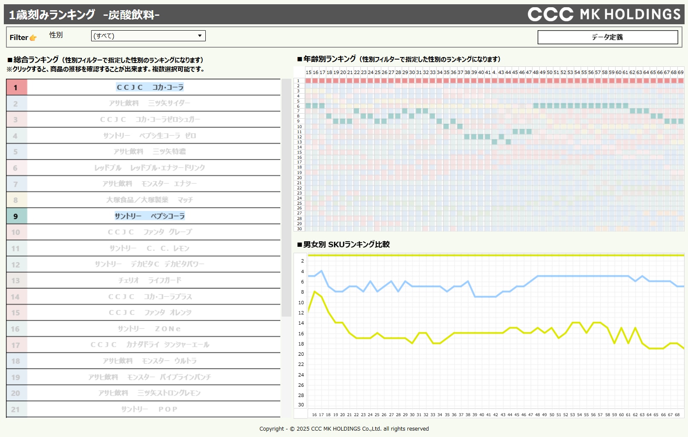688x437 pixels.
Task: Select rank 19 モンスター パイプラインパンチ row
Action: coord(143,377)
